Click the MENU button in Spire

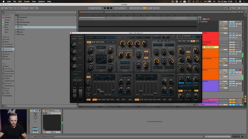[x=119, y=38]
